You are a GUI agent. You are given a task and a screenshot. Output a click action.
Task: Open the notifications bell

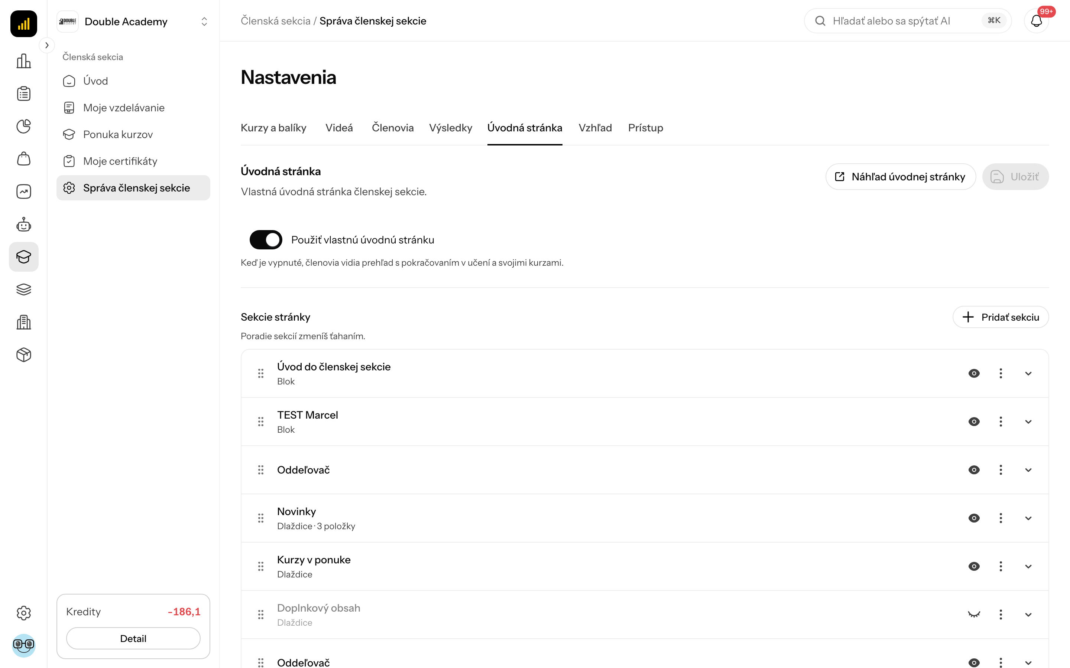(x=1037, y=21)
